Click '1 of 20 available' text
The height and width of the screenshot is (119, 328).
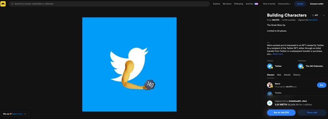point(288,20)
